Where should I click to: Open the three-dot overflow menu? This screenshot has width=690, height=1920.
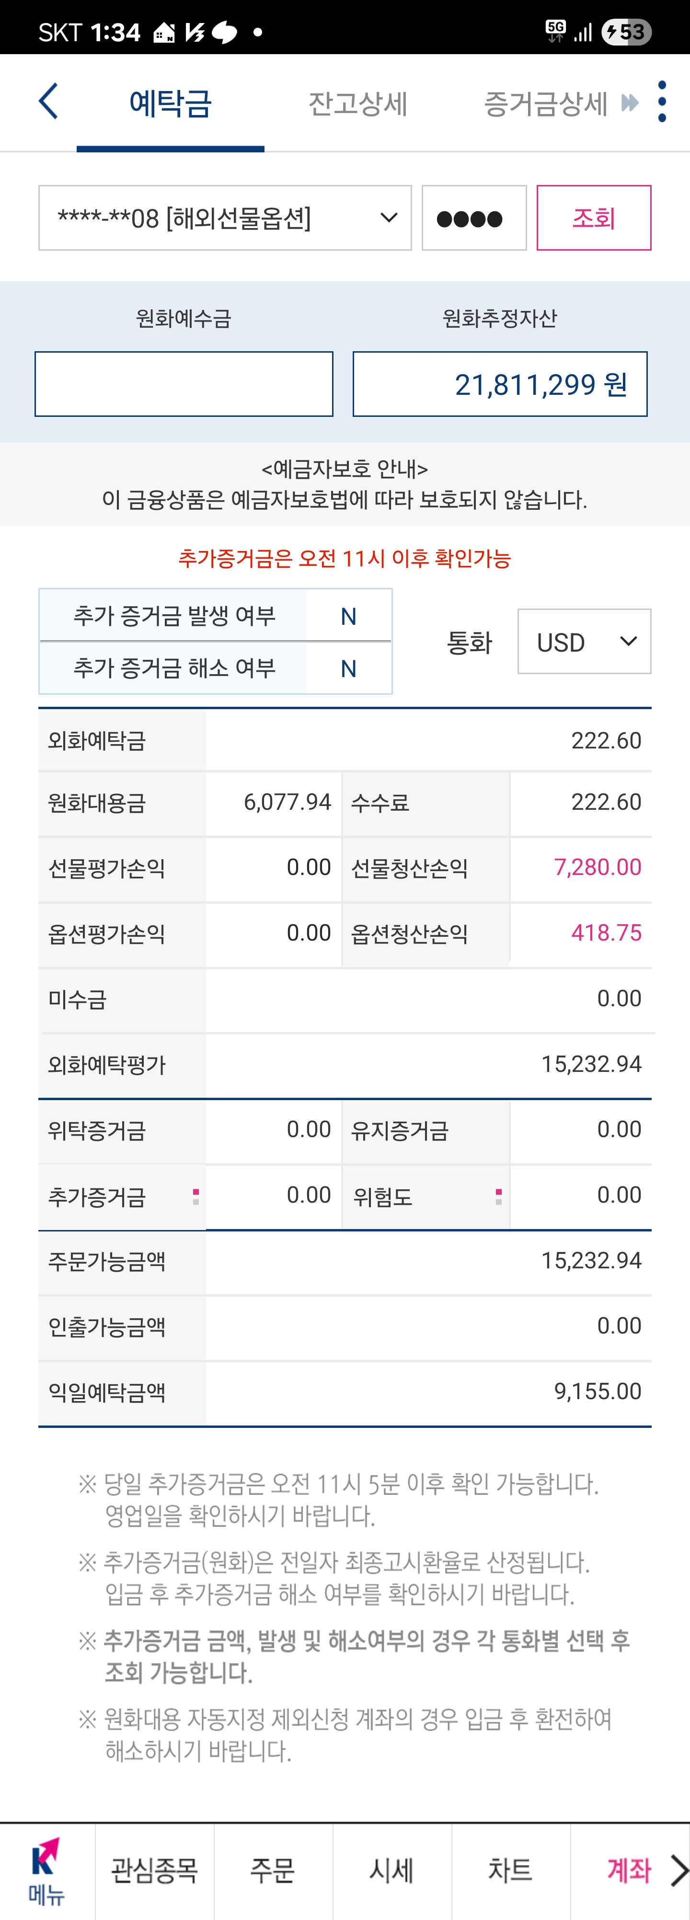(x=662, y=102)
